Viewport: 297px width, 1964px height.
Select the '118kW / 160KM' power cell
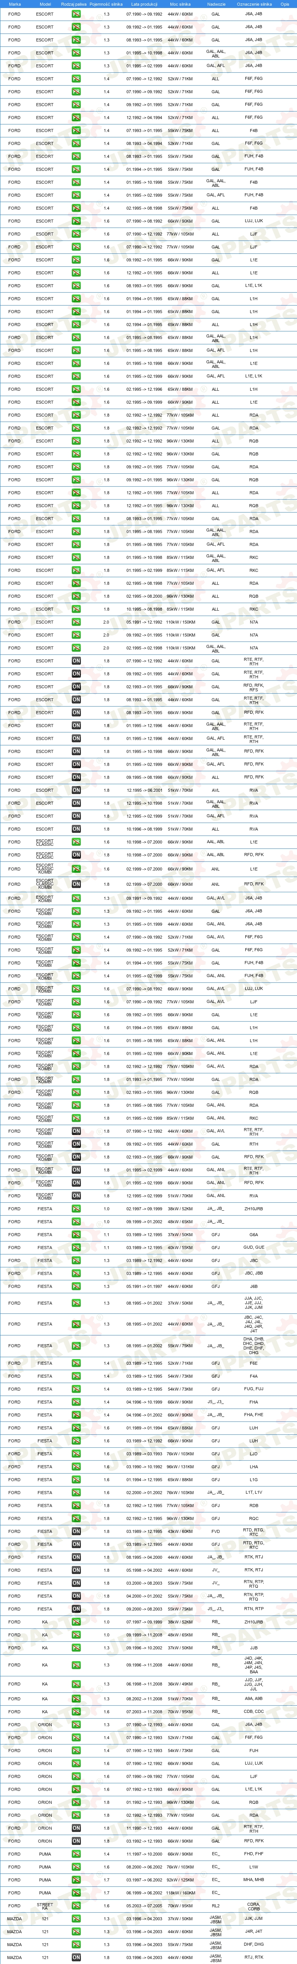coord(180,1892)
